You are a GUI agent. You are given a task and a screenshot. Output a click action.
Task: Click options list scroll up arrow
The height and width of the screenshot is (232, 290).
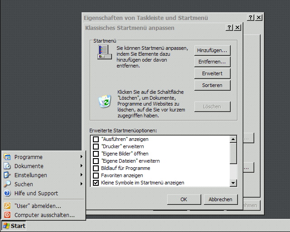point(233,139)
